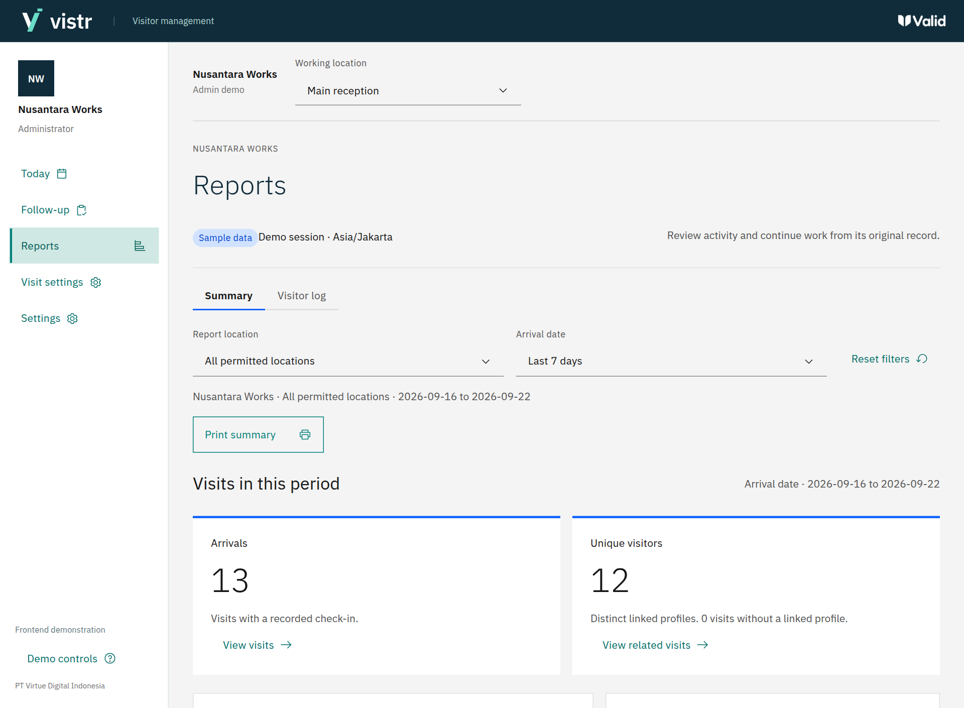The width and height of the screenshot is (964, 708).
Task: Select Reports in the sidebar
Action: pos(84,246)
